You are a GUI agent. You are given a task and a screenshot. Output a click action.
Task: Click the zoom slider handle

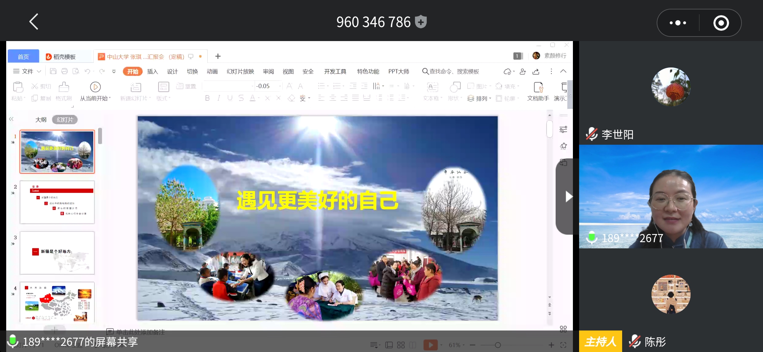click(x=498, y=345)
